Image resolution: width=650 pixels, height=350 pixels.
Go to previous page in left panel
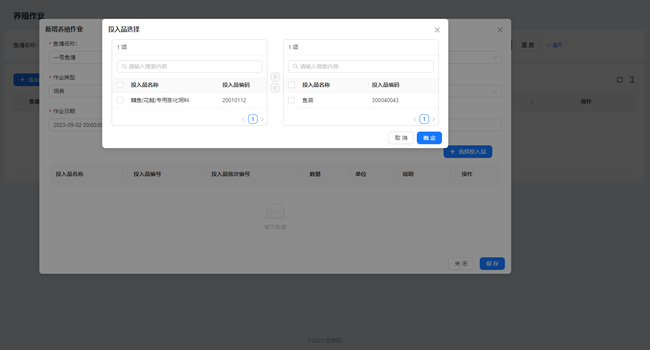tap(243, 119)
